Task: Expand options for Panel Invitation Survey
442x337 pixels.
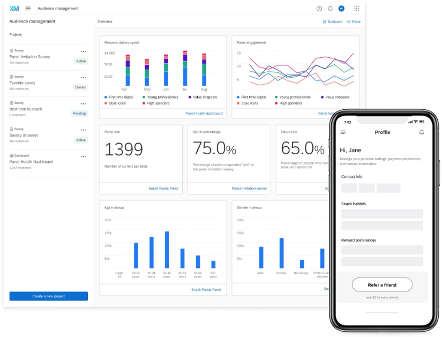Action: coord(83,51)
